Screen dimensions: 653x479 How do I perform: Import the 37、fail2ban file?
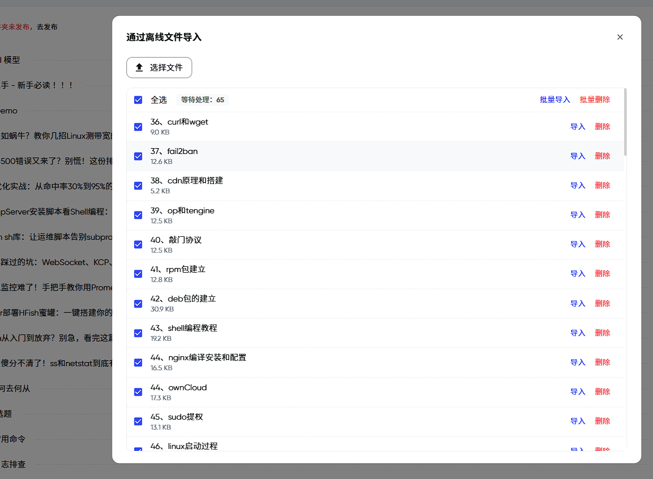point(578,156)
